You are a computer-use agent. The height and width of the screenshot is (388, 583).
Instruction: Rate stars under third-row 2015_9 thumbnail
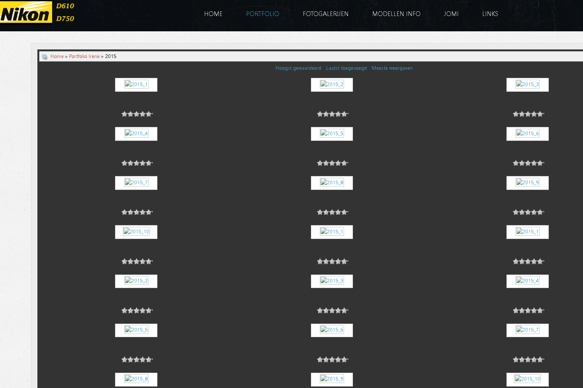[x=529, y=212]
